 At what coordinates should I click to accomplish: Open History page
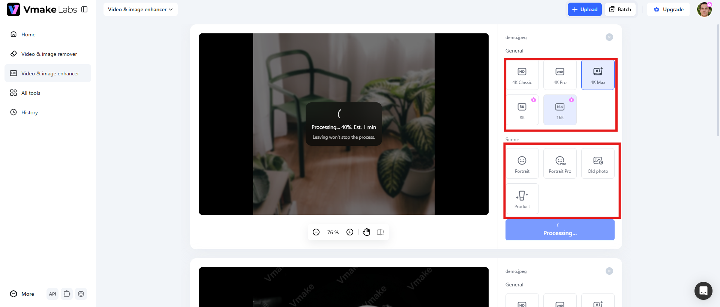[48, 112]
